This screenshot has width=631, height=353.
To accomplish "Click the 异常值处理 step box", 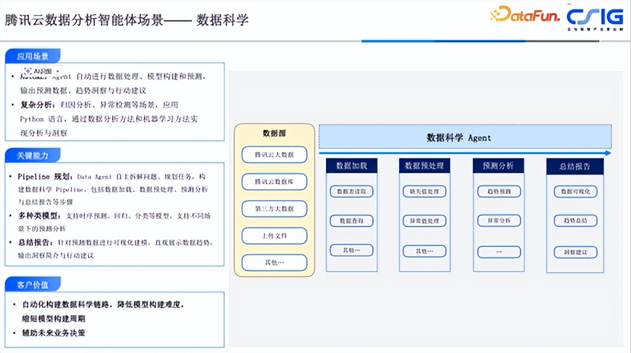I will pyautogui.click(x=424, y=220).
